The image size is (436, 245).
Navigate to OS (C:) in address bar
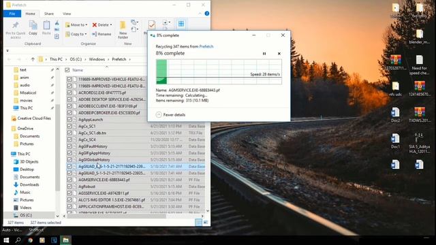(76, 59)
